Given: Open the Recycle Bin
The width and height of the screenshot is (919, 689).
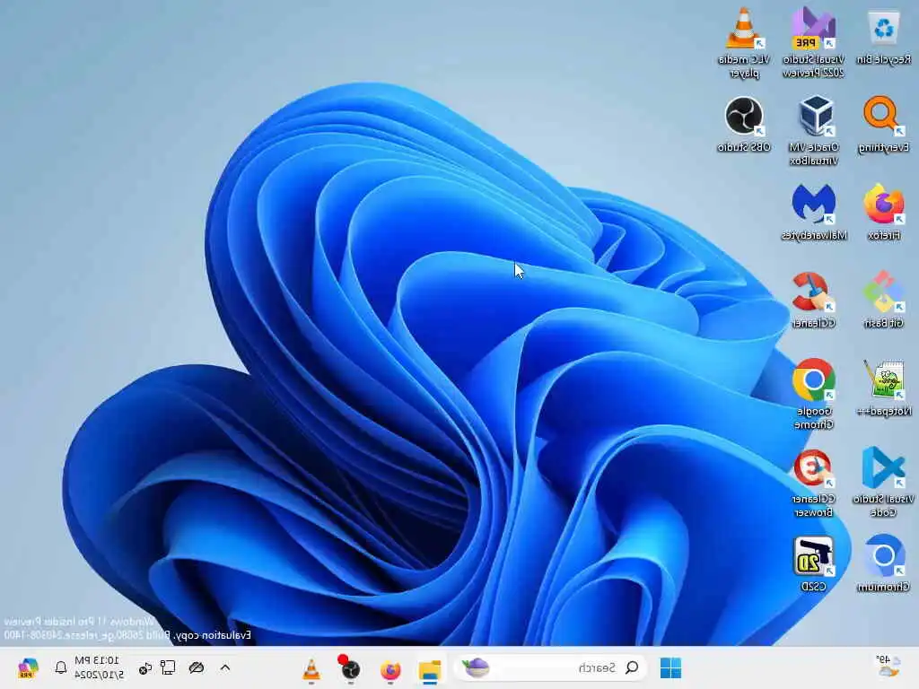Looking at the screenshot, I should [883, 36].
